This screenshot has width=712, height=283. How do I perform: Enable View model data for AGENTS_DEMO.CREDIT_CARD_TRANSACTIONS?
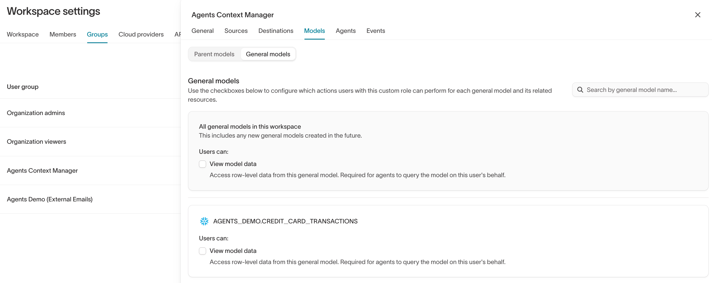coord(203,251)
